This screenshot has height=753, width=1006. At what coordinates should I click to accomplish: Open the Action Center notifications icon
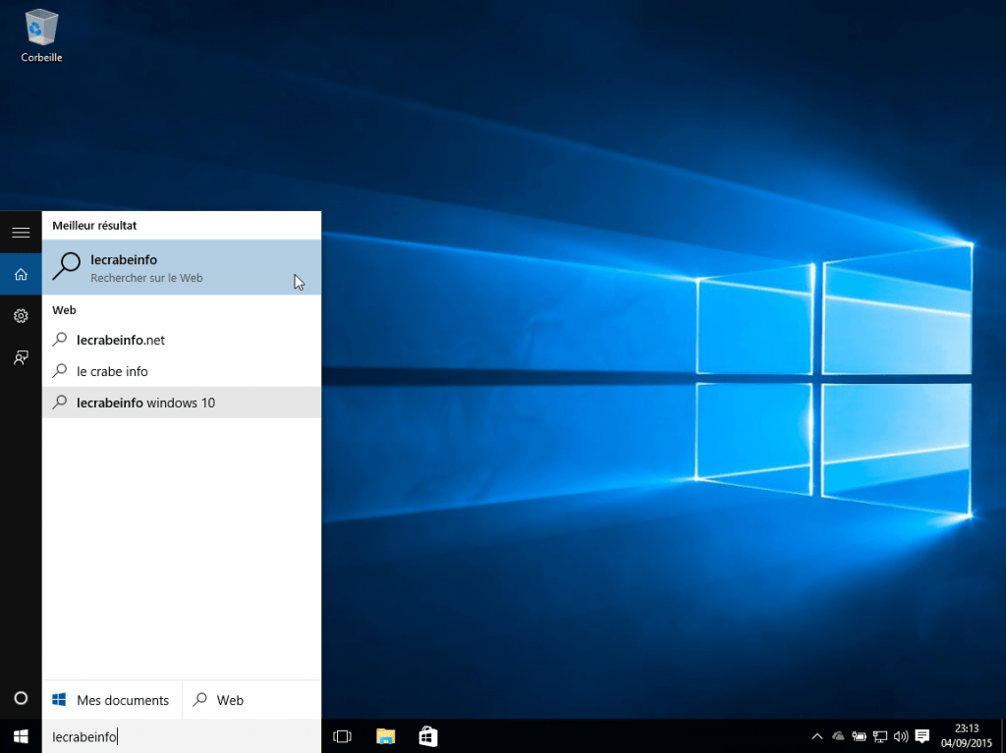(x=922, y=736)
